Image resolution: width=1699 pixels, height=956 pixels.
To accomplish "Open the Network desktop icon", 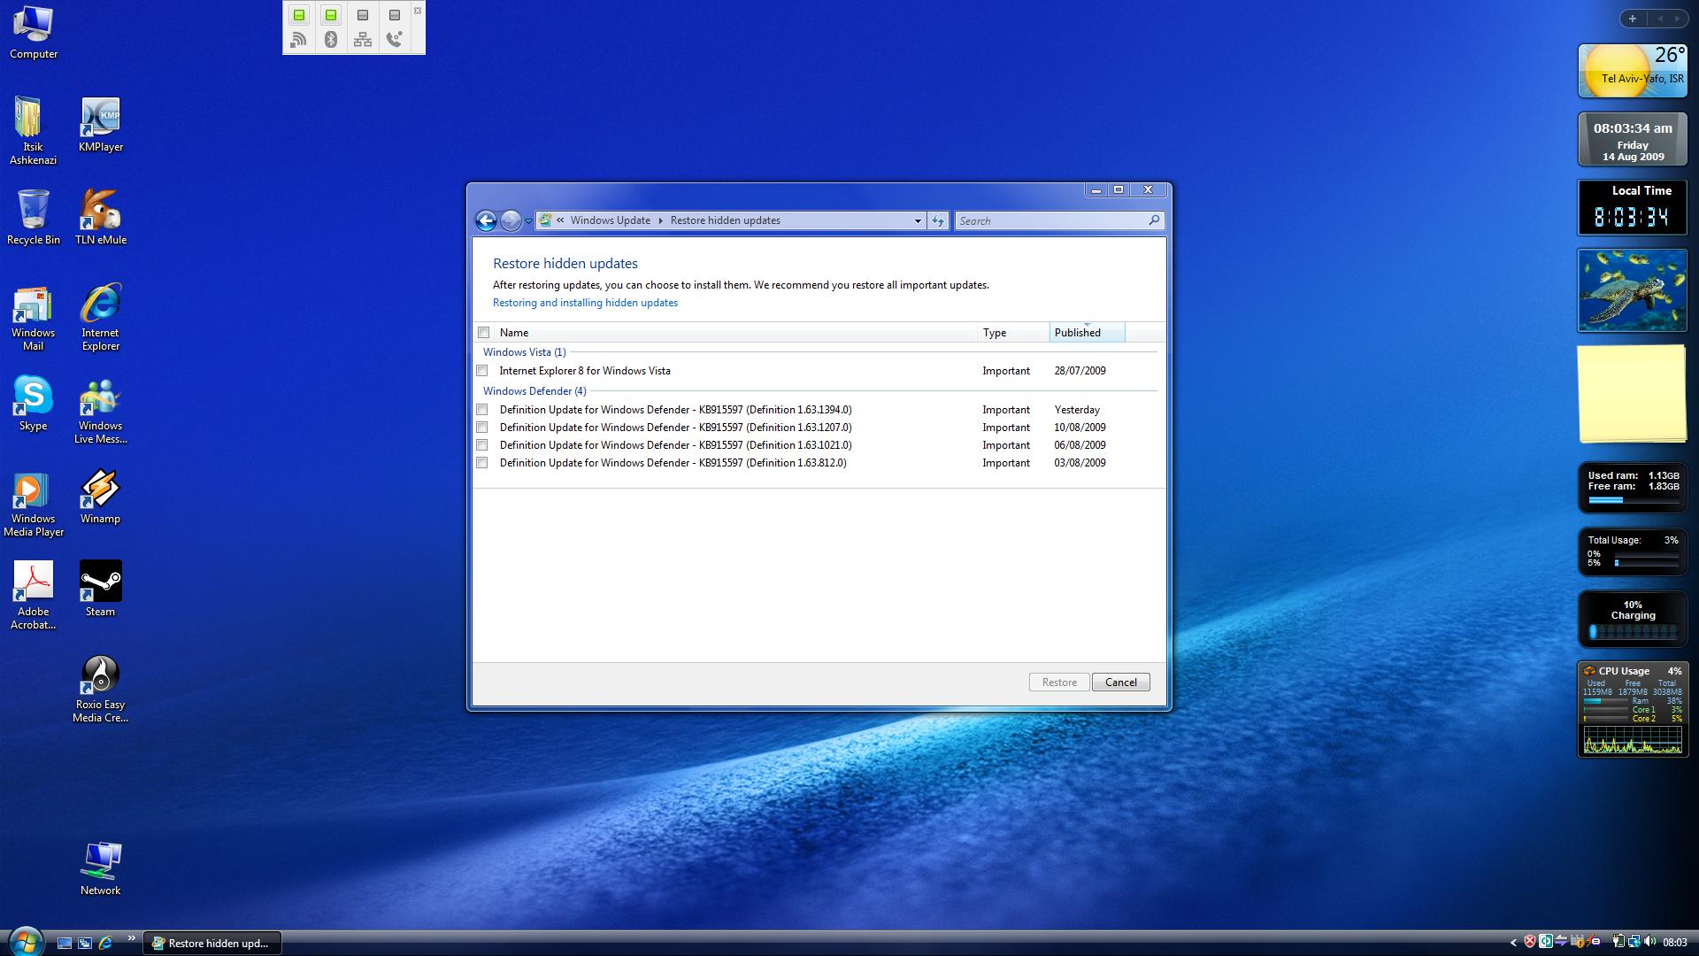I will 101,869.
